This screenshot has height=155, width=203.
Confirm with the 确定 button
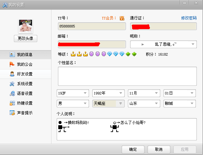[x=133, y=149]
